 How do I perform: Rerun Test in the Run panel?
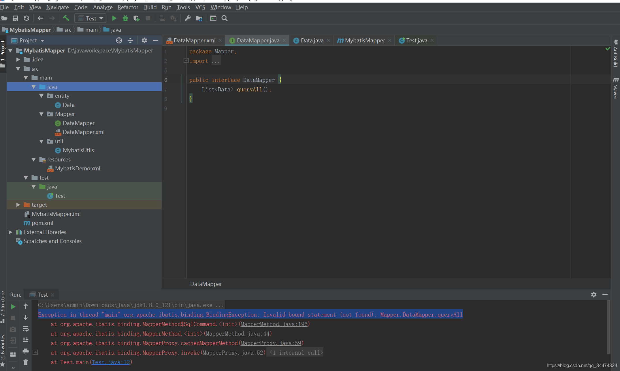pos(13,306)
